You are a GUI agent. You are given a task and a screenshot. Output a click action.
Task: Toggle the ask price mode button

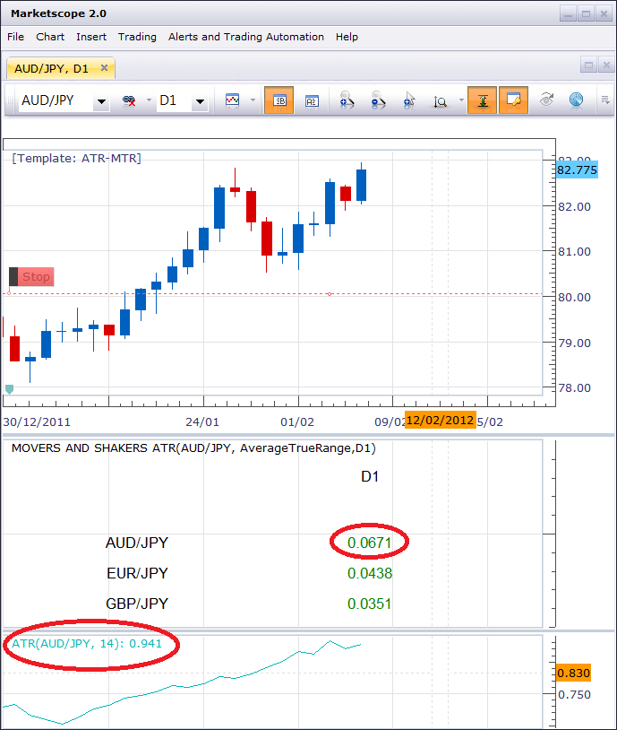pos(312,100)
